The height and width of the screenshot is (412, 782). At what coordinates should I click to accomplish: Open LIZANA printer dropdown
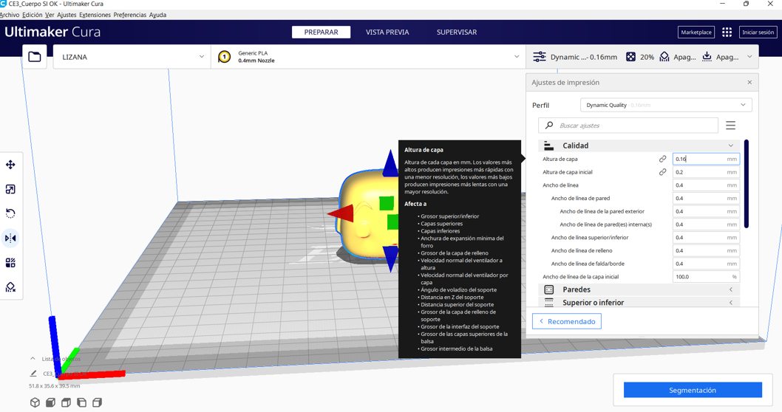pos(132,57)
